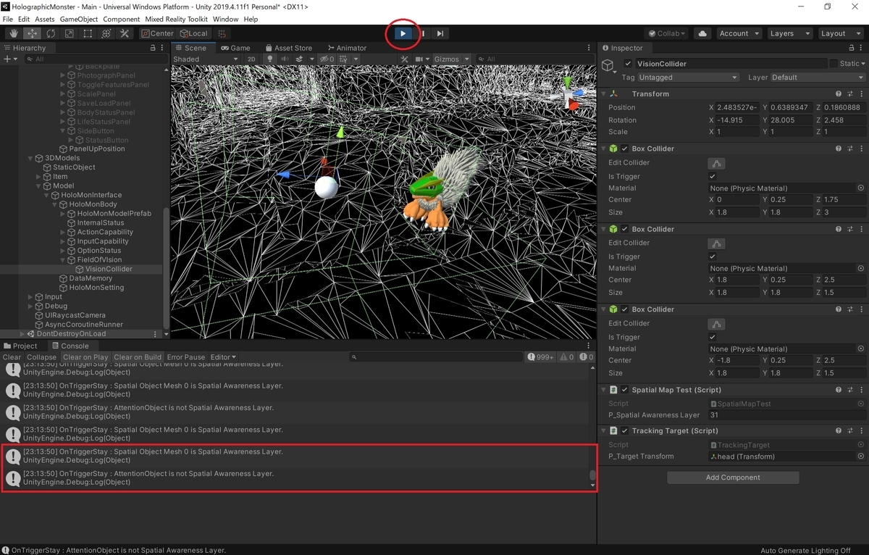Collapse the Transform component

(x=604, y=94)
